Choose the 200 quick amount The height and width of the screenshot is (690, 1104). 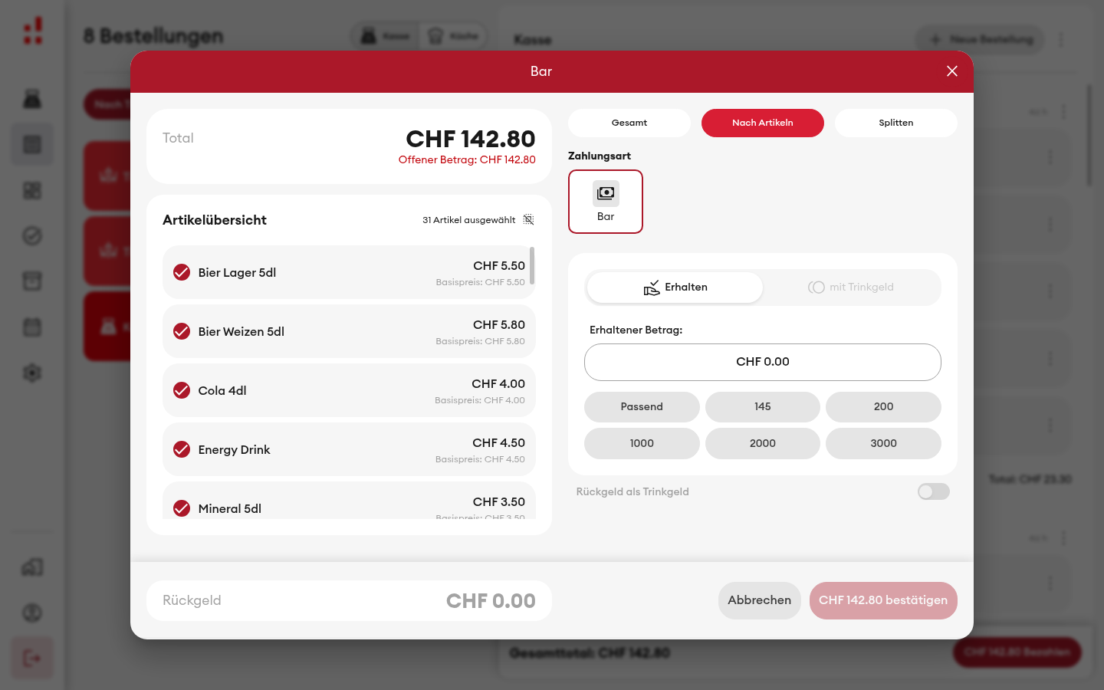tap(883, 407)
